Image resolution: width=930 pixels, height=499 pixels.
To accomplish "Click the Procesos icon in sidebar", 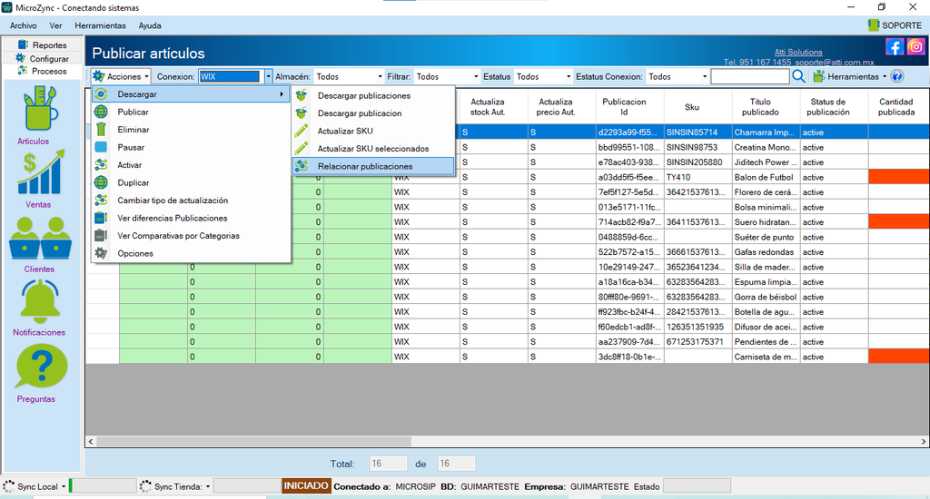I will [x=23, y=71].
